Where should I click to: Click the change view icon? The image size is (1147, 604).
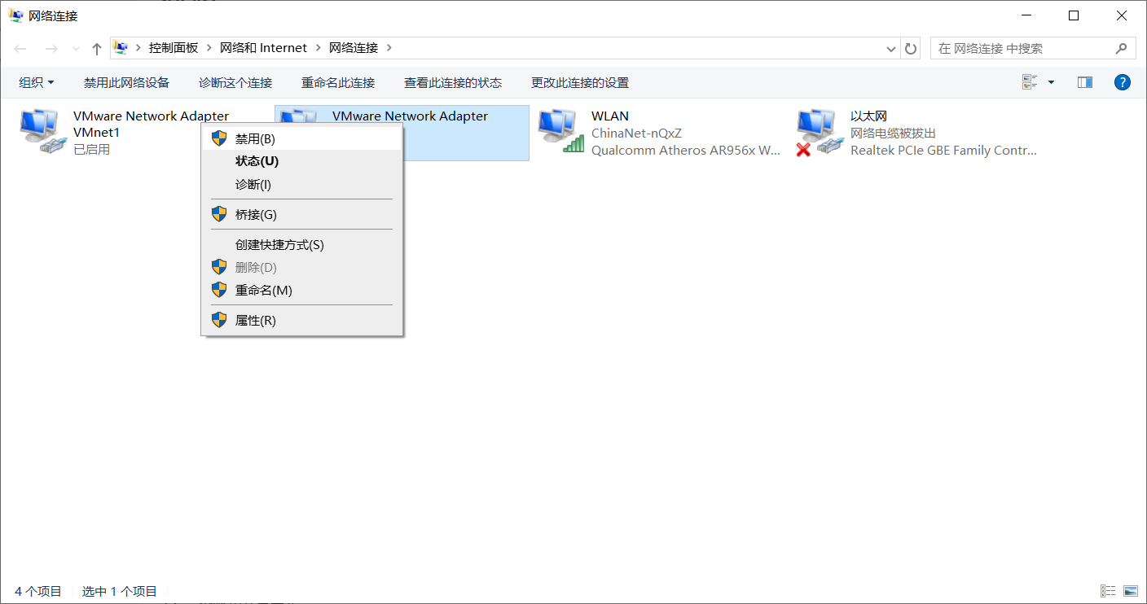click(x=1030, y=82)
